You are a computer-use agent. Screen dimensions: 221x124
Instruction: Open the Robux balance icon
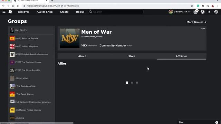pyautogui.click(x=203, y=12)
